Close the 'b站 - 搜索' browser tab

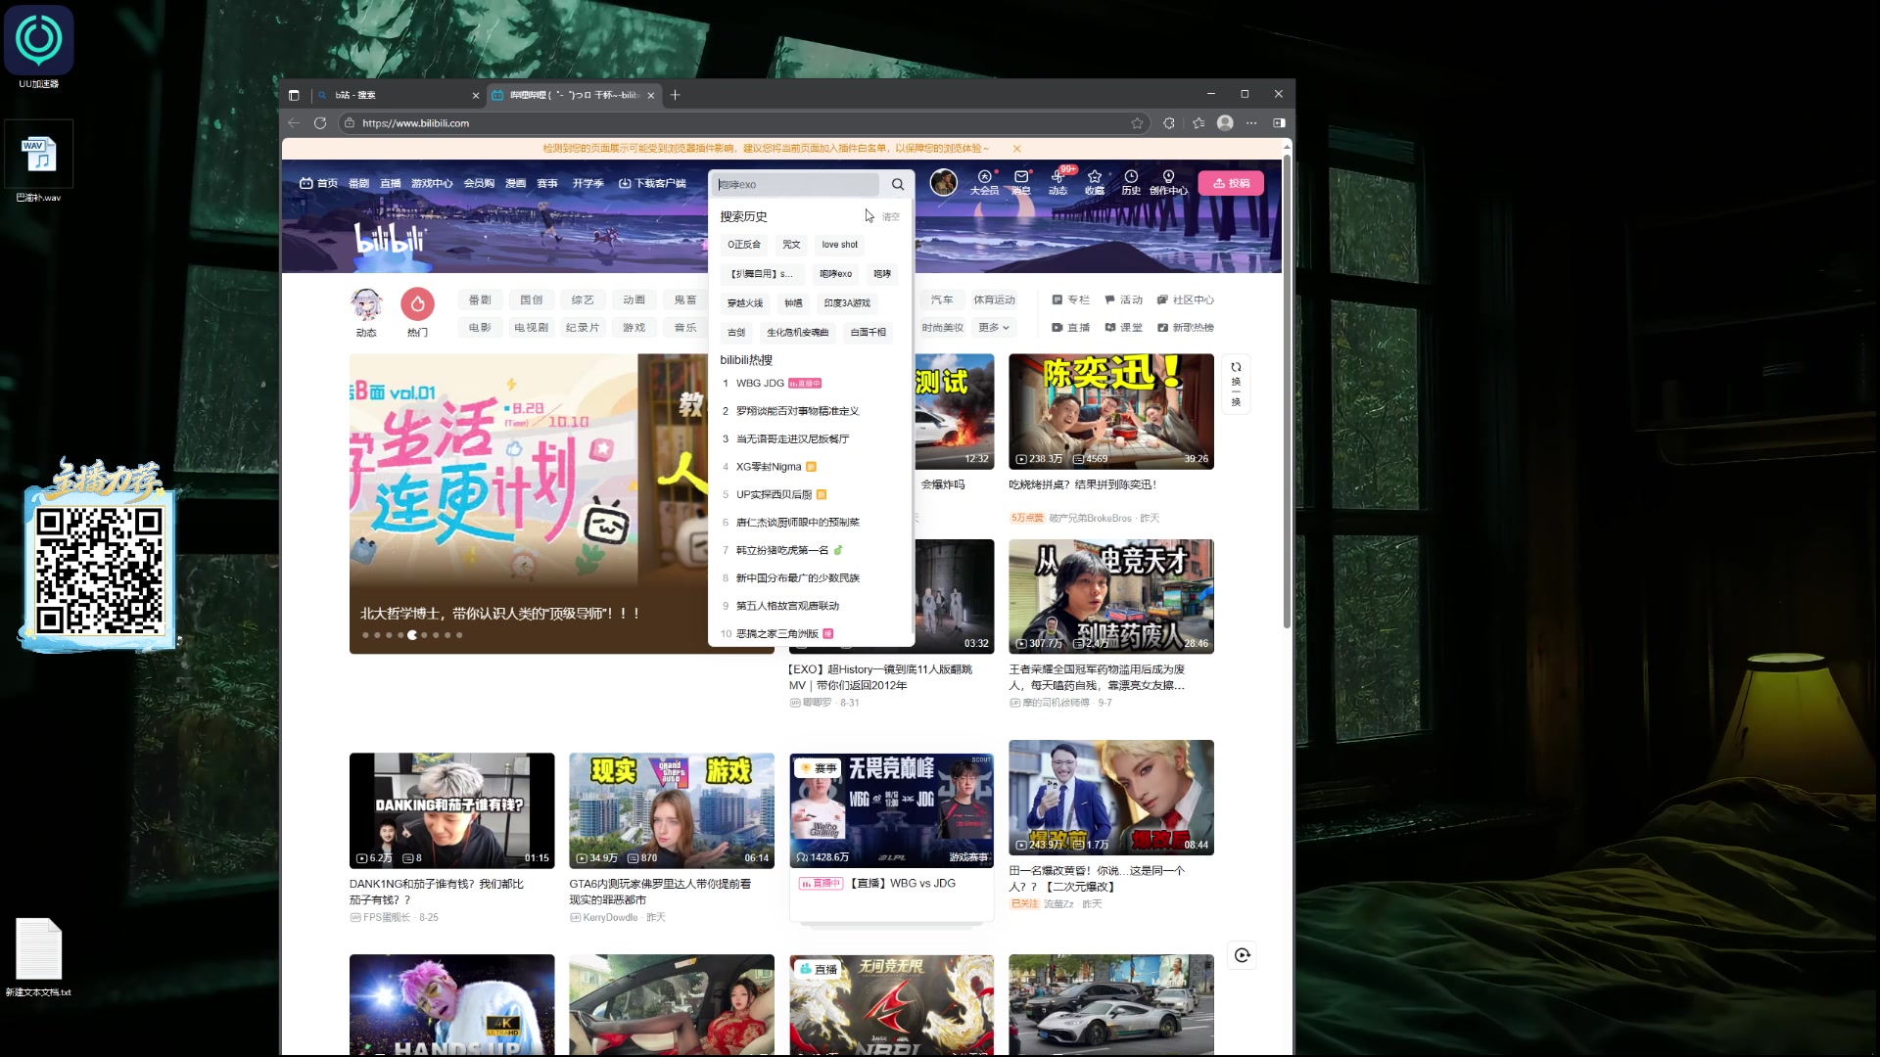pos(476,95)
